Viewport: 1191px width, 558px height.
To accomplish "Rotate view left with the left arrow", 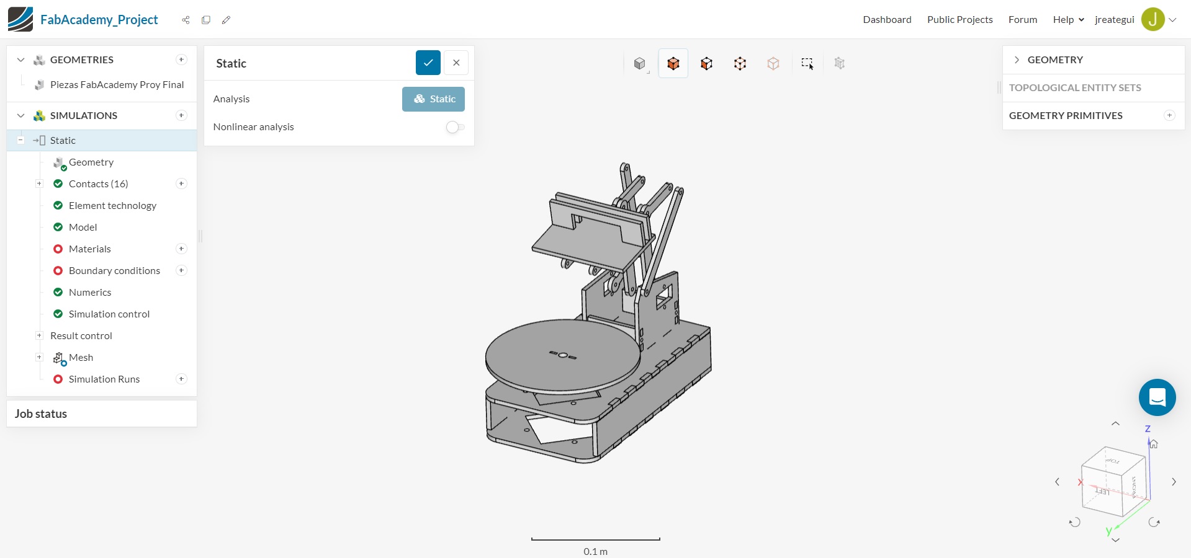I will (1057, 482).
